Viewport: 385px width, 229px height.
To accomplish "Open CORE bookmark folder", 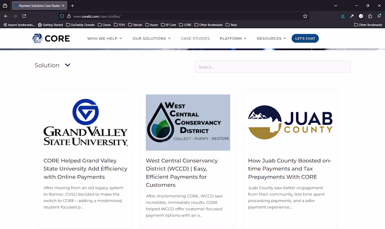I will click(185, 25).
